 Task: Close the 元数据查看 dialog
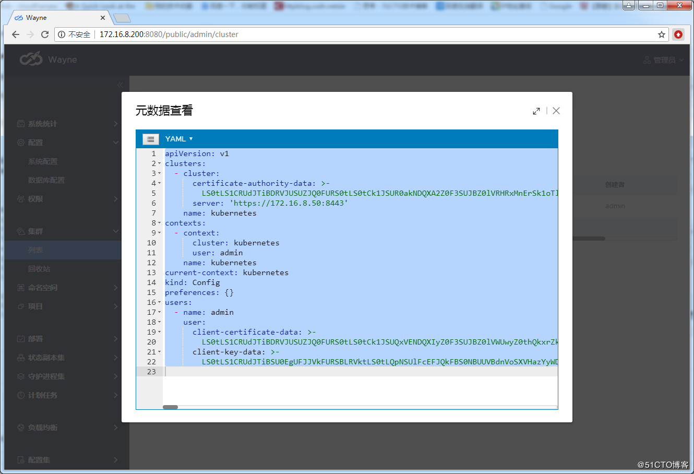pyautogui.click(x=556, y=111)
